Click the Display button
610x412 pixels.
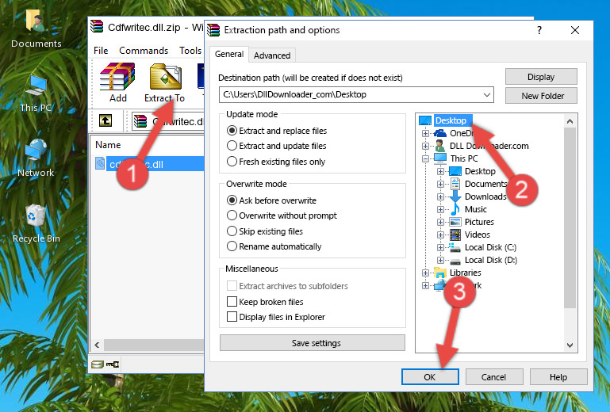point(541,77)
